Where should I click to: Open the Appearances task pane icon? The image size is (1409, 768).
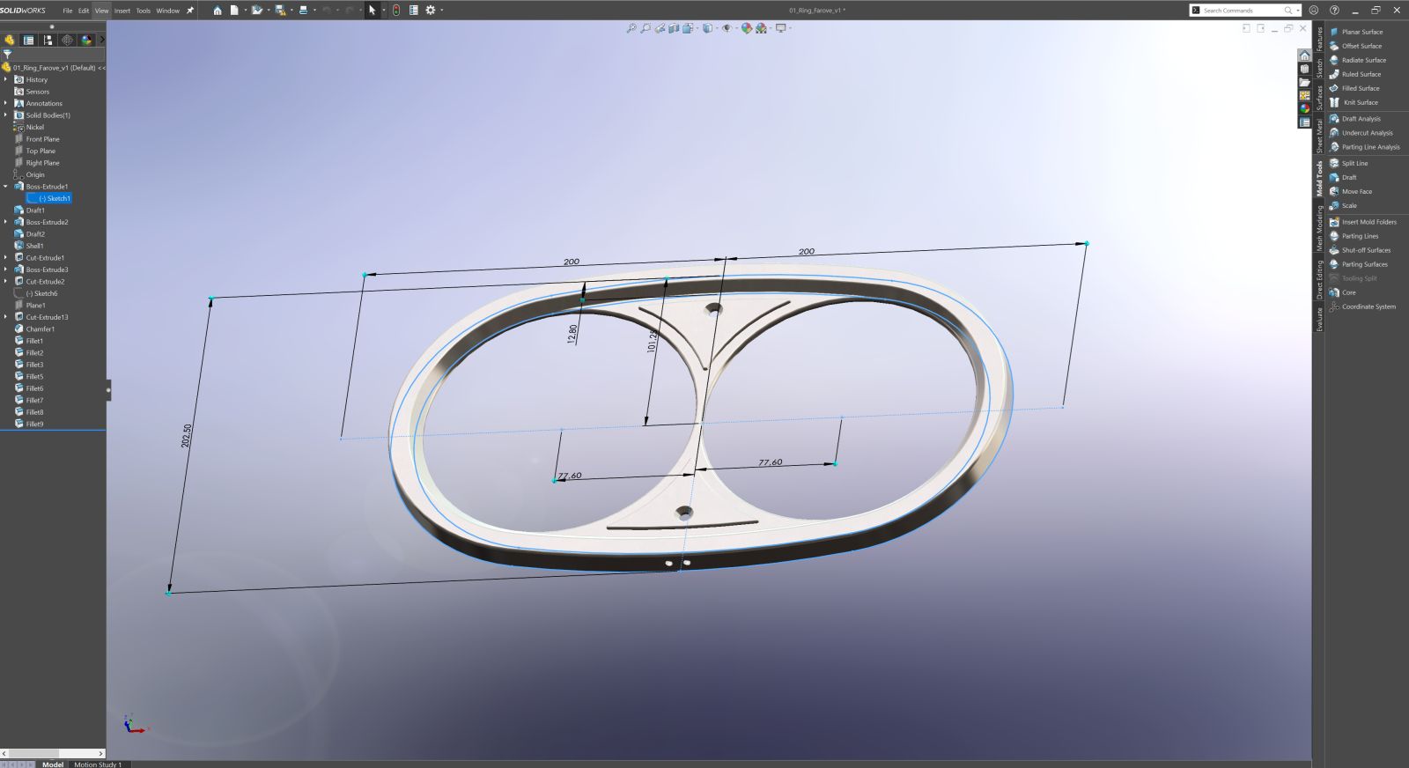[1305, 108]
